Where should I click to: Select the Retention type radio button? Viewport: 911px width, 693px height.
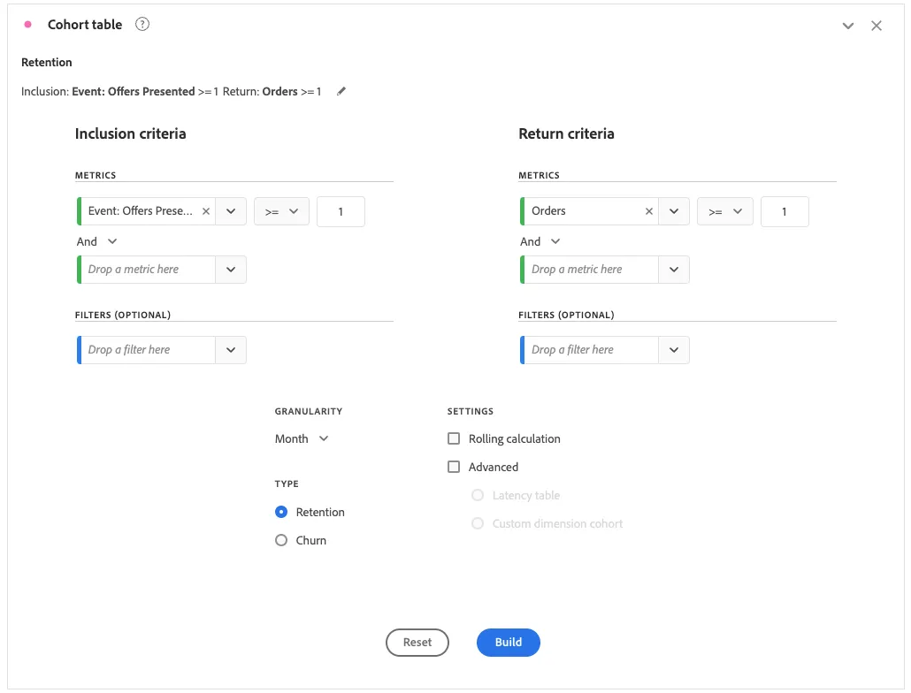[x=281, y=512]
